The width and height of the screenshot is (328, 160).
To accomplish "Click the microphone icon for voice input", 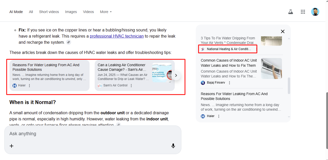I will 173,146.
